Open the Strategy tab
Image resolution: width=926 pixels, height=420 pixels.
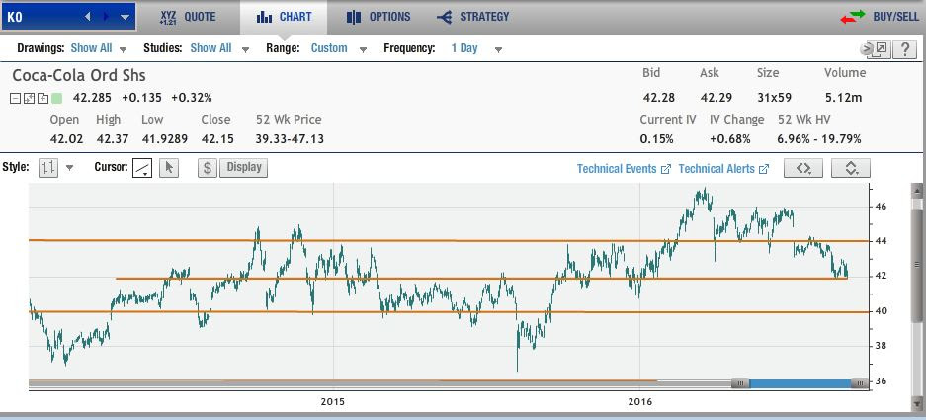point(472,17)
